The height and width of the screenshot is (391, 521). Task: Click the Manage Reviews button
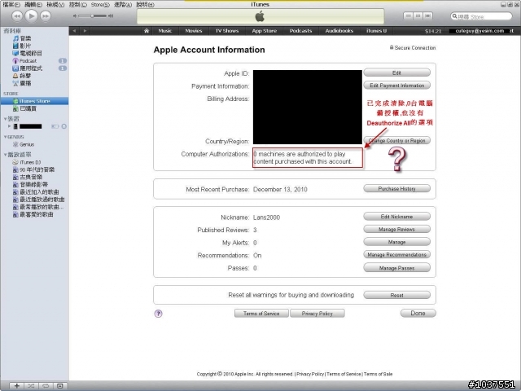(396, 229)
